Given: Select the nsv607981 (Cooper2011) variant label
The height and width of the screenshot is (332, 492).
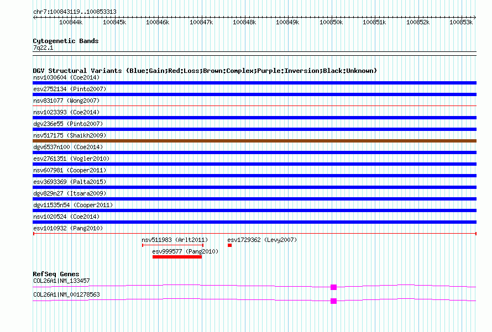Looking at the screenshot, I should (69, 170).
